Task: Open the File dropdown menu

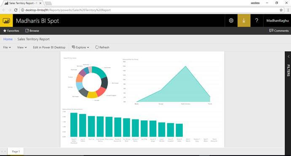Action: [7, 47]
